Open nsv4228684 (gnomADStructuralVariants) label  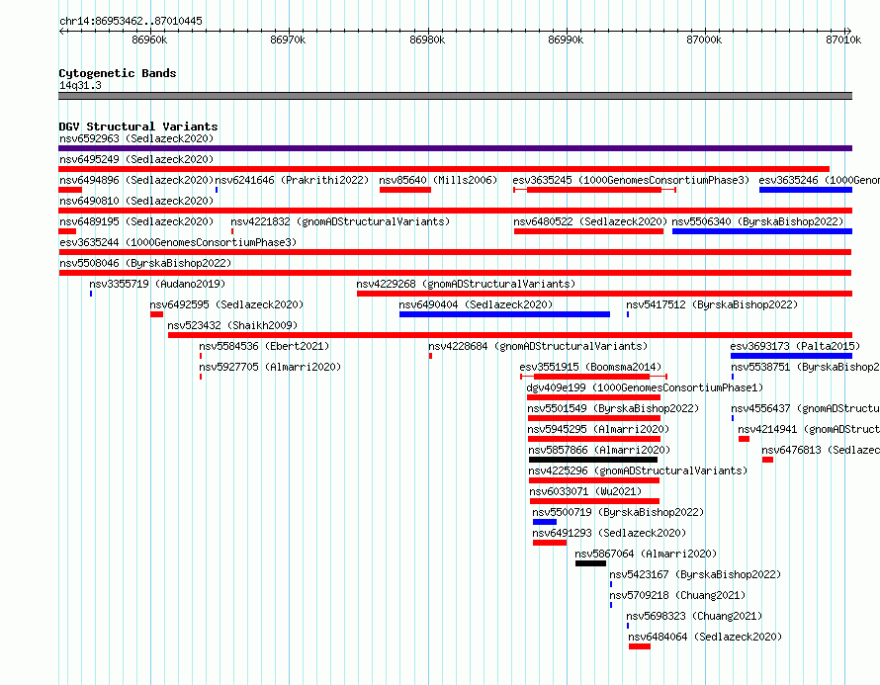coord(538,346)
